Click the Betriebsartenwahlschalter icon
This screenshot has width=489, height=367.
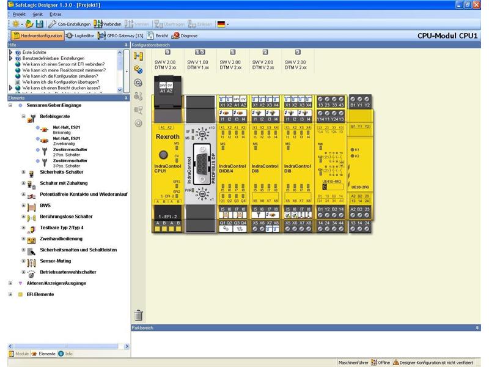tap(31, 274)
